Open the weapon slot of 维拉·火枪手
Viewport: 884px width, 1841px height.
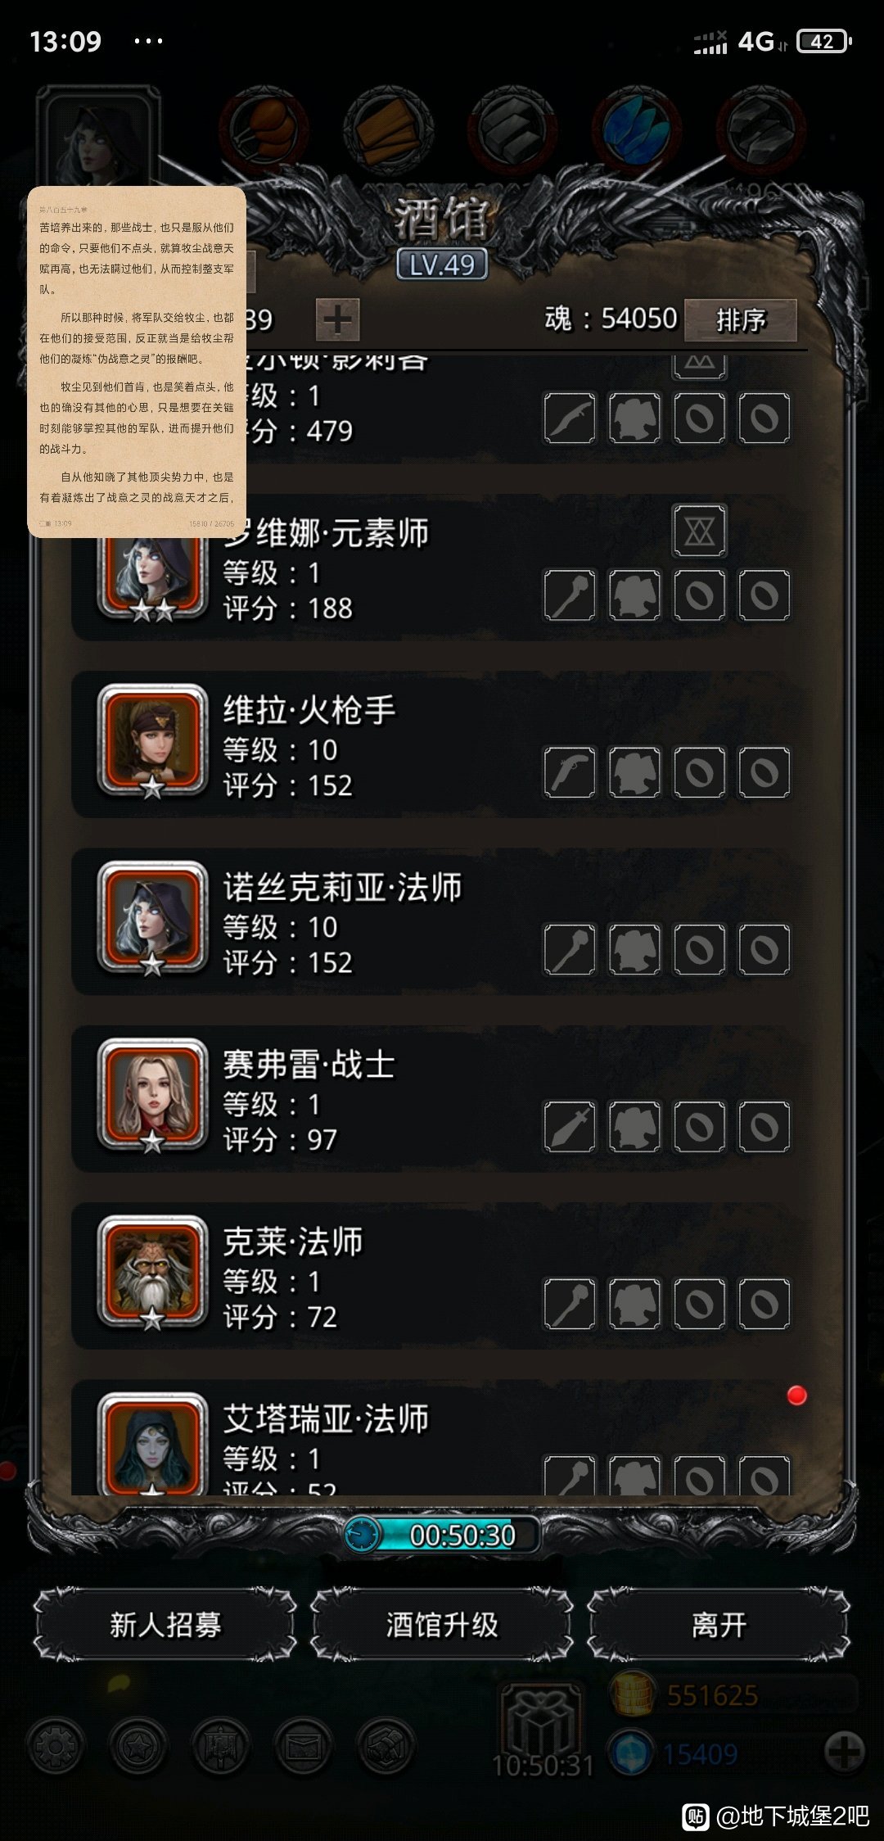coord(570,772)
